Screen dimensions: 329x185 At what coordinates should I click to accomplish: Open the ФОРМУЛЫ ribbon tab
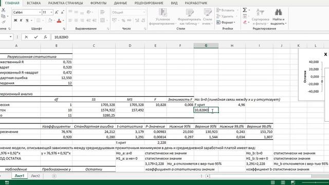pos(98,3)
